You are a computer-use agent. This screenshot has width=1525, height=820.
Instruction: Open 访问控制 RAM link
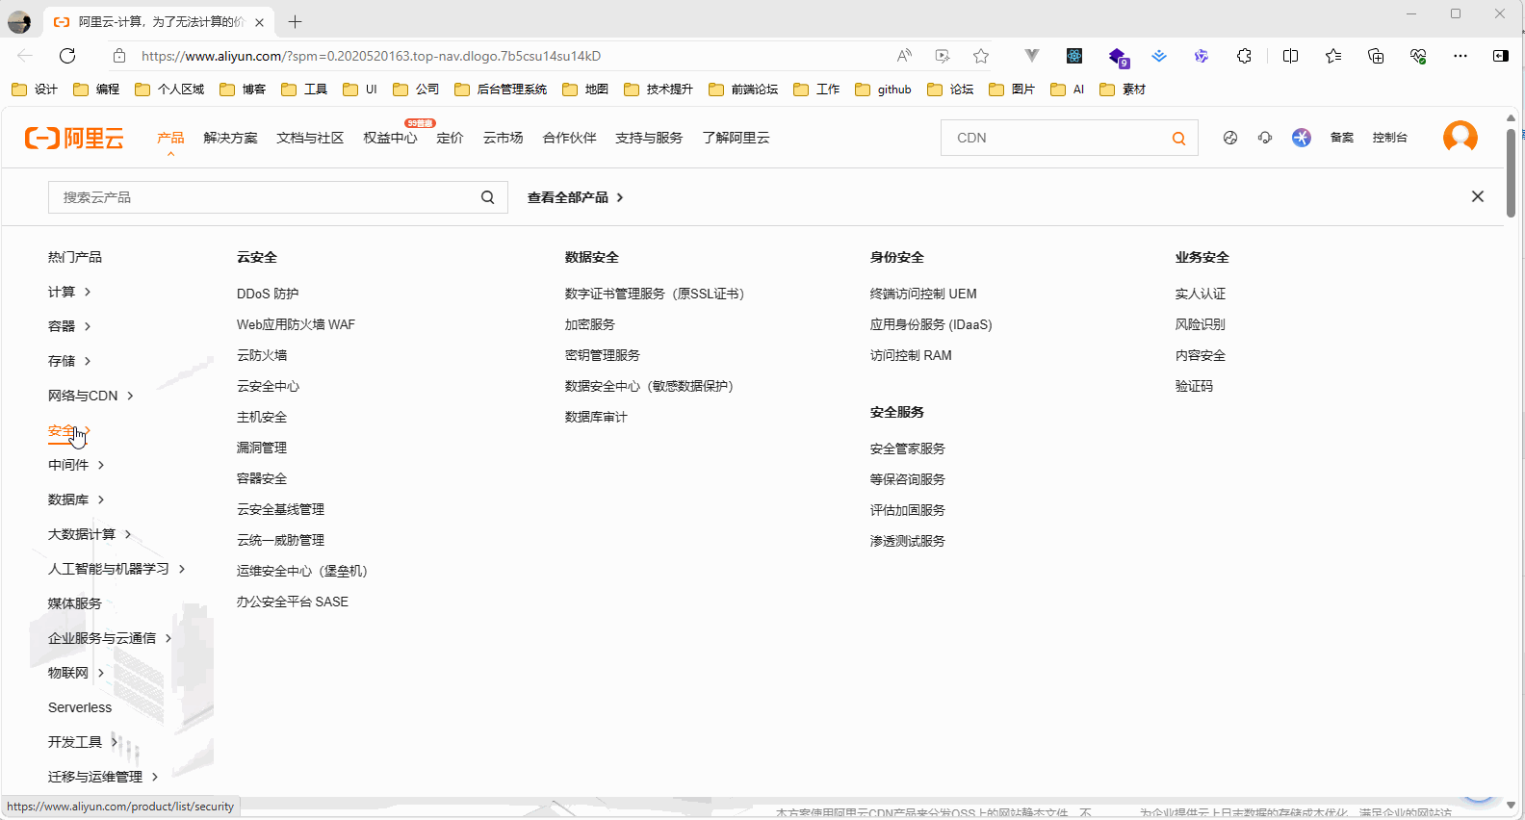coord(911,355)
